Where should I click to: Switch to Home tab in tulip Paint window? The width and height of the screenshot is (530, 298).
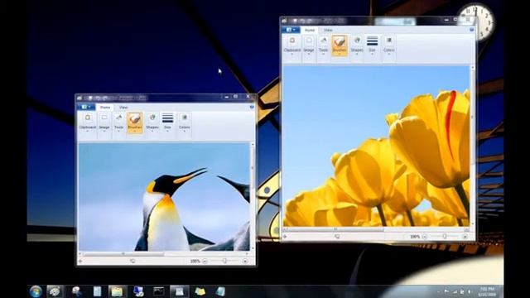tap(310, 30)
